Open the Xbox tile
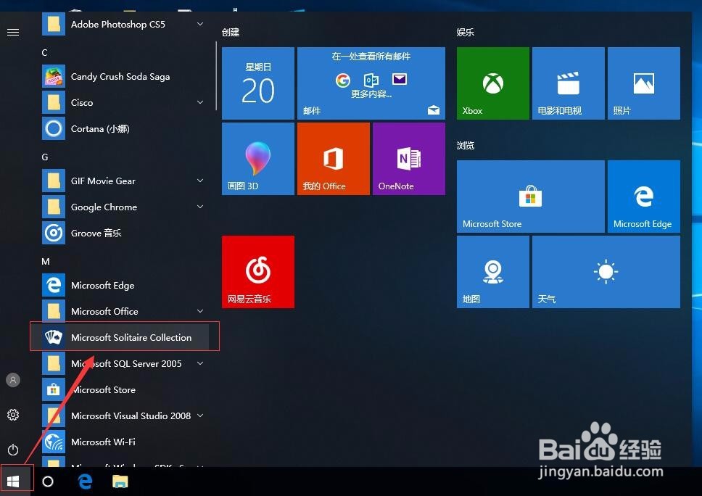The width and height of the screenshot is (702, 496). pos(493,83)
